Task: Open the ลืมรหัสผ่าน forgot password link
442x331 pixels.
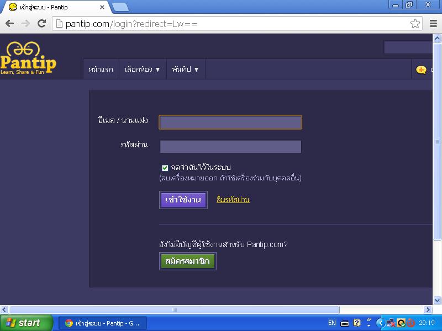Action: pyautogui.click(x=233, y=200)
